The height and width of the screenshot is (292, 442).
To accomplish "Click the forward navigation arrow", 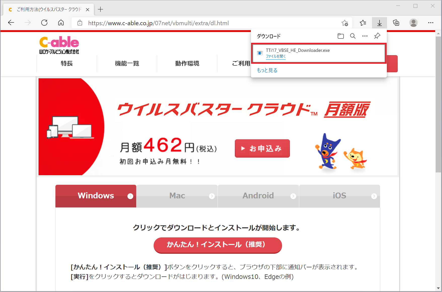I will click(x=28, y=23).
